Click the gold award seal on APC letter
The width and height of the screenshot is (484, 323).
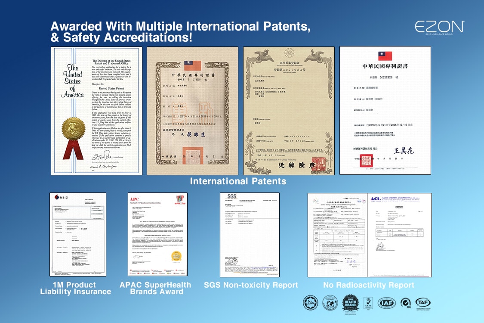tap(176, 256)
